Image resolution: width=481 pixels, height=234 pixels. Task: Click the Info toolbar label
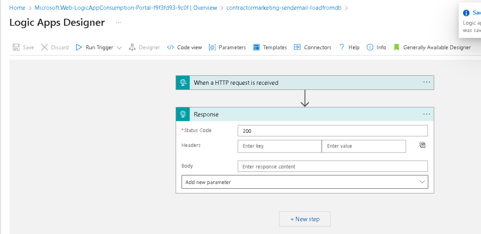coord(381,48)
